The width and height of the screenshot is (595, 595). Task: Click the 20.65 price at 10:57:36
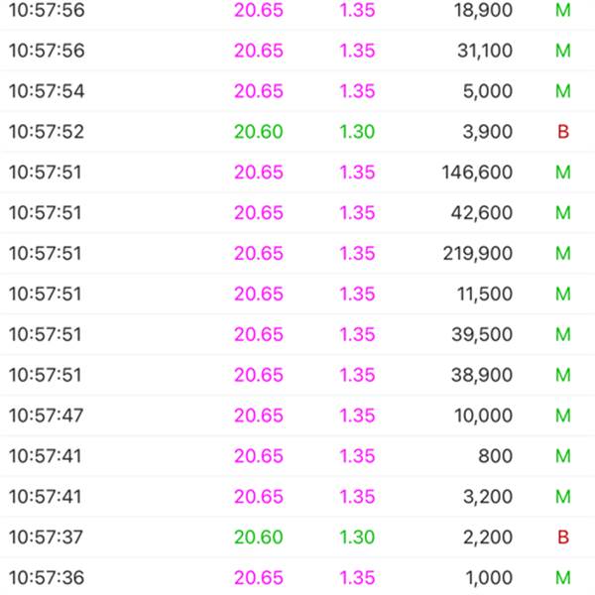(259, 578)
